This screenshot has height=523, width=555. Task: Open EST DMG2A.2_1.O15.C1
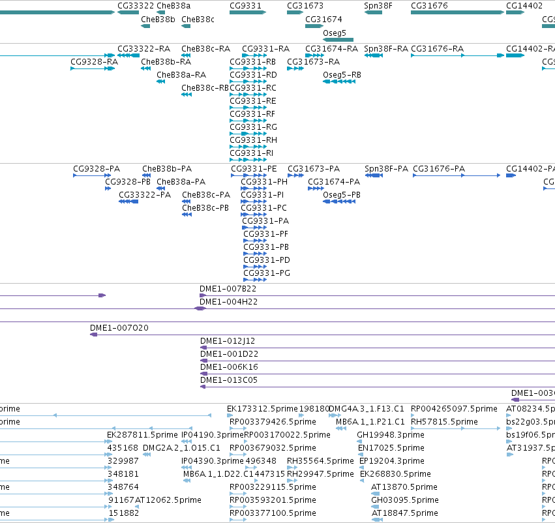(x=147, y=455)
